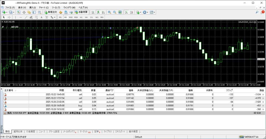Select the H1 timeframe button
The width and height of the screenshot is (266, 139).
click(x=81, y=17)
